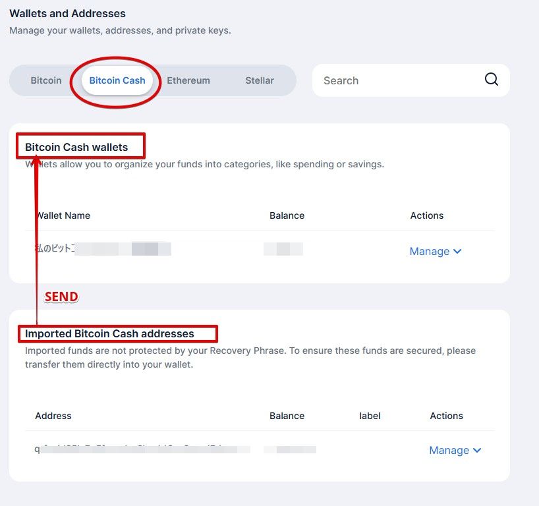
Task: Open Manage menu for Bitcoin Cash wallet
Action: 435,251
